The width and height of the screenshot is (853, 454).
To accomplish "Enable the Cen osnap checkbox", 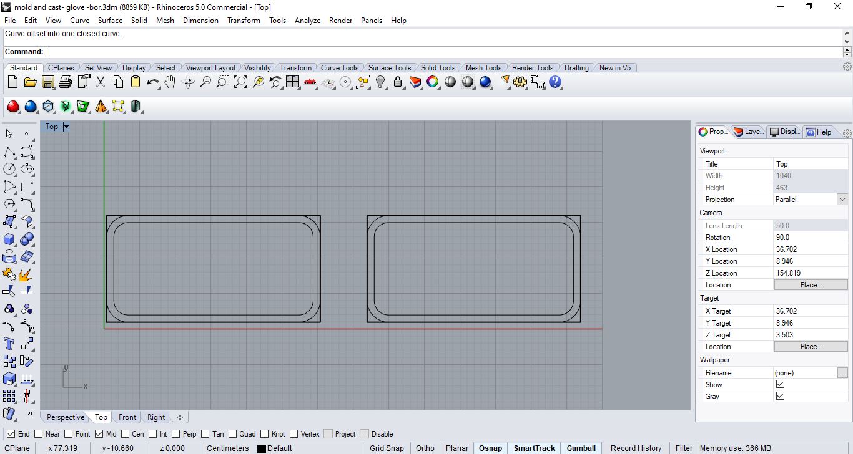I will point(125,434).
